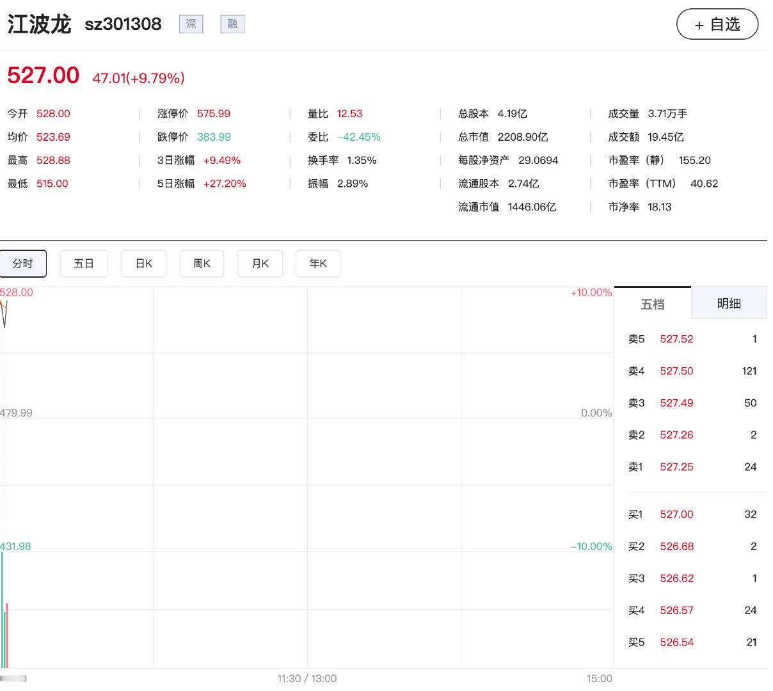Click the +10.00% chart axis label
Screen dimensions: 773x691
pyautogui.click(x=591, y=293)
